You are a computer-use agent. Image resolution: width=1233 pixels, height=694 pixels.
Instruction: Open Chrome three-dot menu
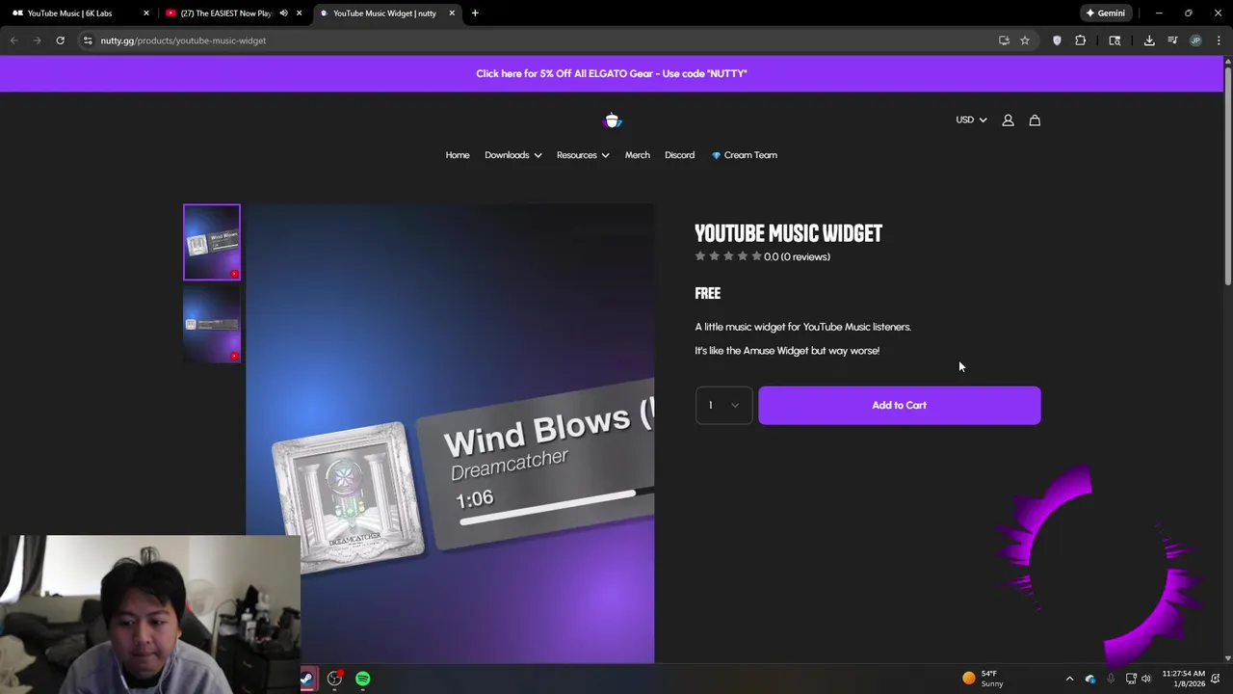pyautogui.click(x=1219, y=40)
